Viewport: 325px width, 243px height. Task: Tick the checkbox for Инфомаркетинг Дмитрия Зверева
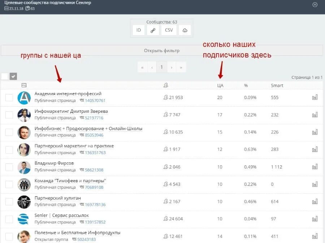pos(9,115)
